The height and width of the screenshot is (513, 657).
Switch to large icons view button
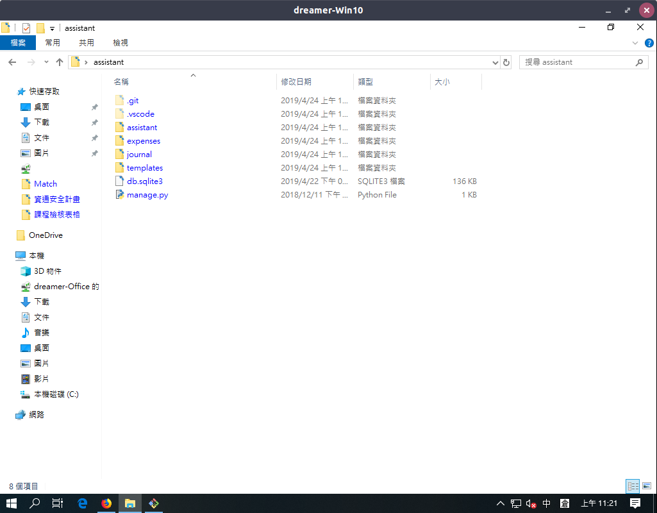tap(646, 486)
